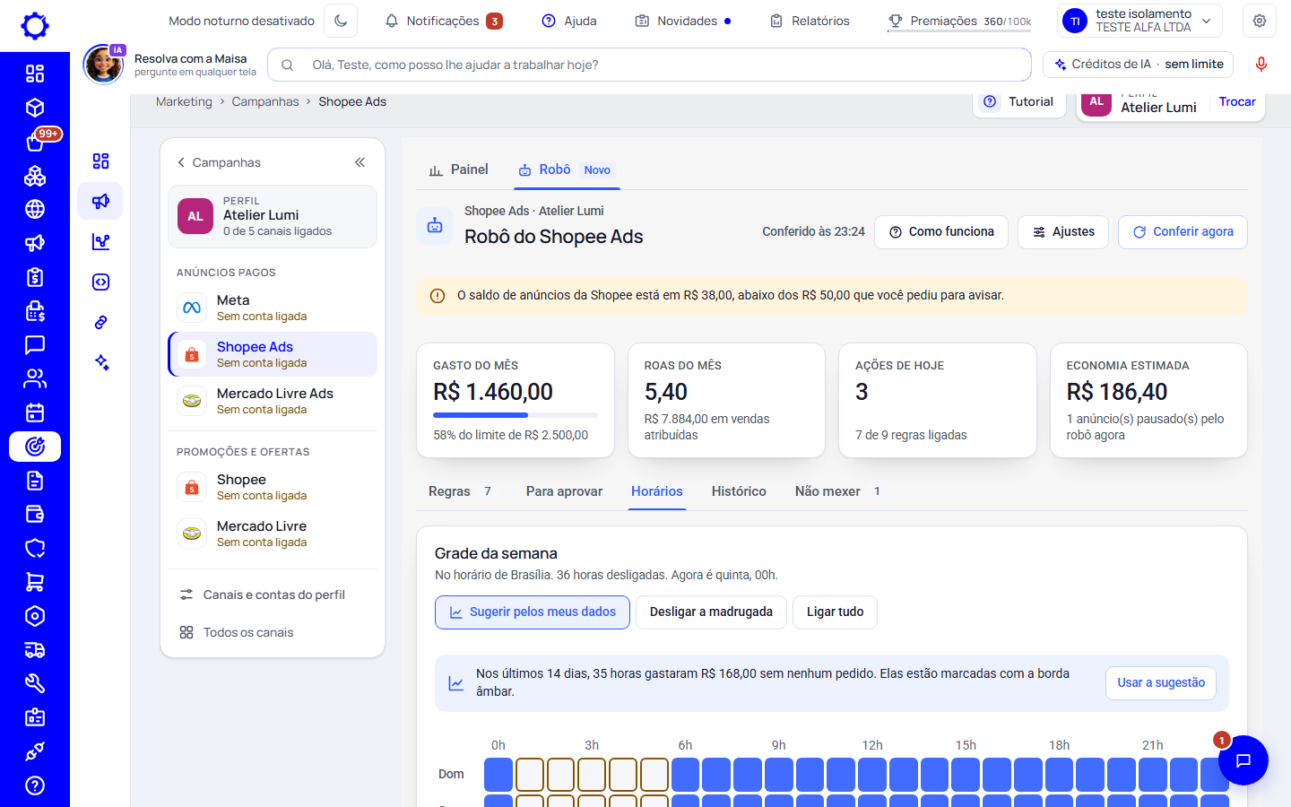Open Canais e contas do perfil
The width and height of the screenshot is (1291, 807).
tap(273, 594)
